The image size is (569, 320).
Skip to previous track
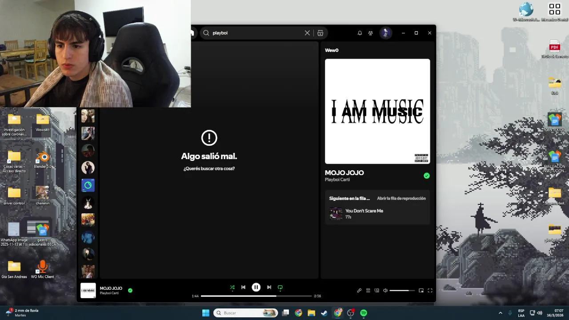point(243,288)
